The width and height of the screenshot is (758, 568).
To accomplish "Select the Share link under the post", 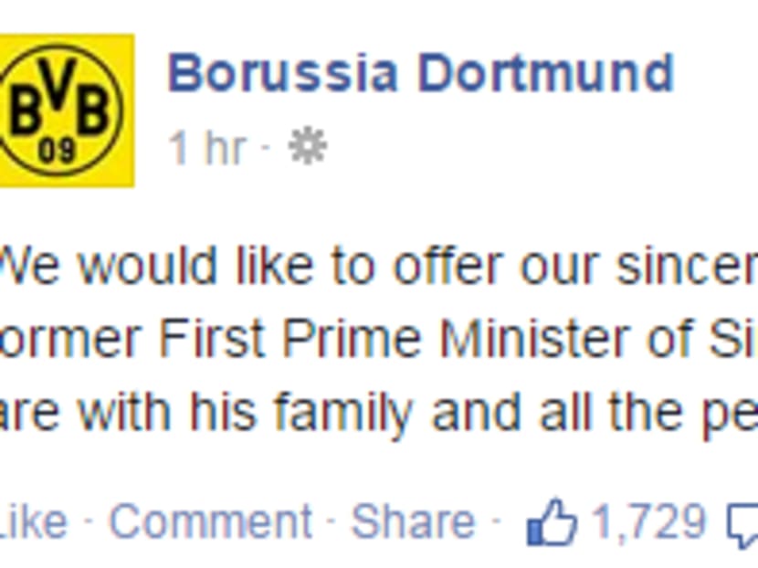I will click(413, 522).
